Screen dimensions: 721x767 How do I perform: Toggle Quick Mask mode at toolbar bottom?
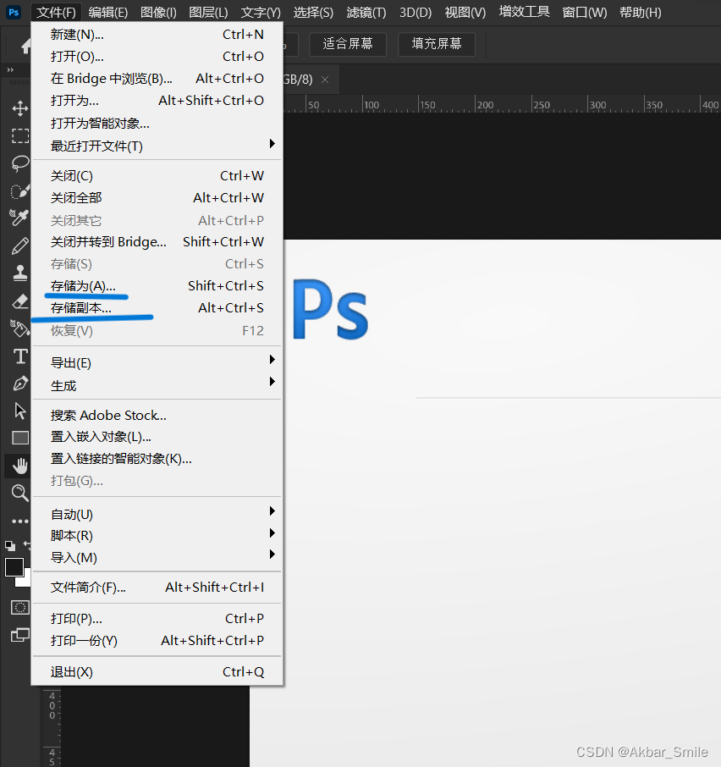pos(19,607)
